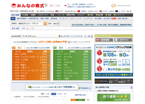Open the 銘柄・通貨 dropdown
The width and height of the screenshot is (145, 104).
pyautogui.click(x=53, y=24)
